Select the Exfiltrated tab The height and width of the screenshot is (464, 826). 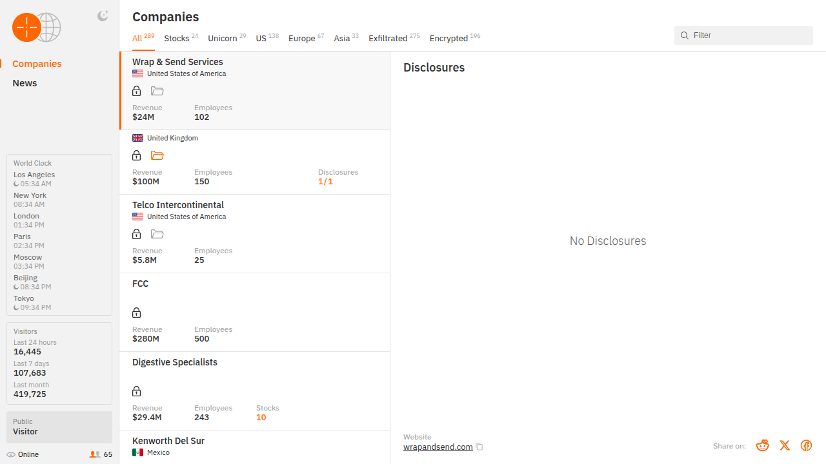click(388, 38)
